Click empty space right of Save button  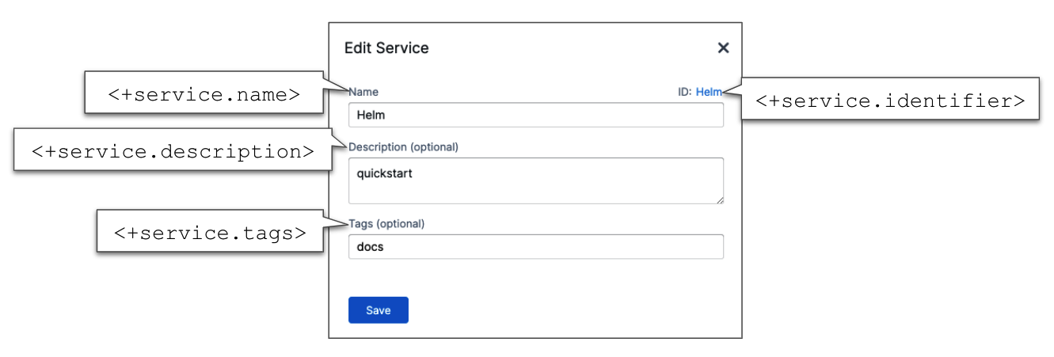point(554,310)
